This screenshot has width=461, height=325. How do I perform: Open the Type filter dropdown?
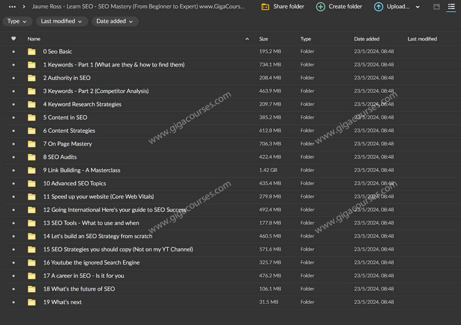tap(18, 21)
